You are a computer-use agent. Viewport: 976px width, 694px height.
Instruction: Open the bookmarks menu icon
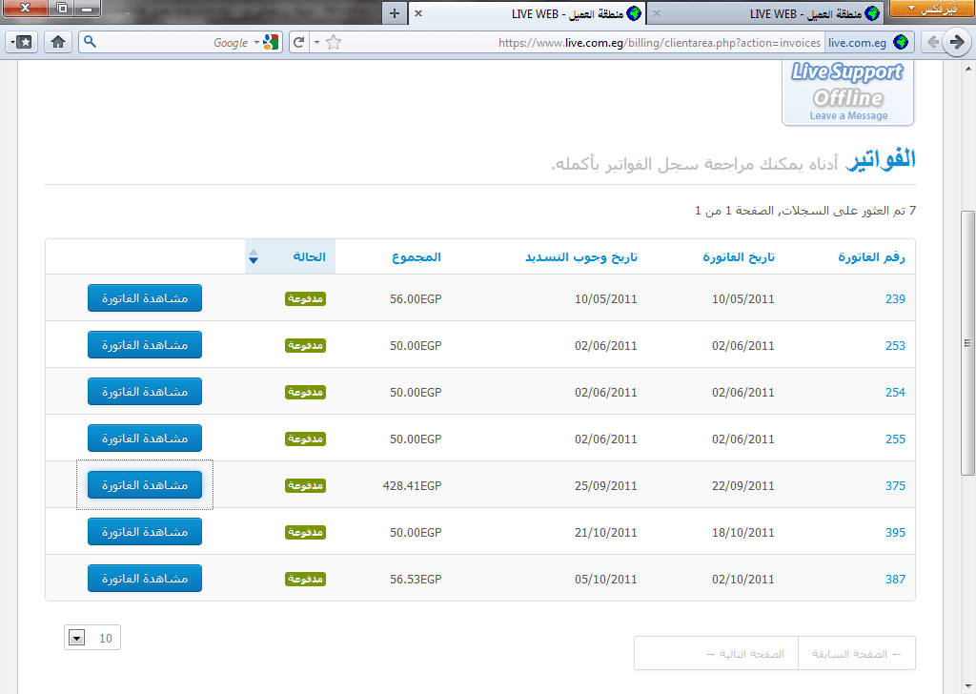(x=21, y=42)
